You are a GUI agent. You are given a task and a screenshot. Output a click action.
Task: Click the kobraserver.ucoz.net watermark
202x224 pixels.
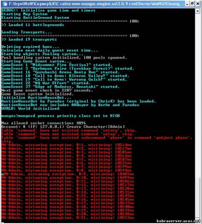tap(178, 221)
